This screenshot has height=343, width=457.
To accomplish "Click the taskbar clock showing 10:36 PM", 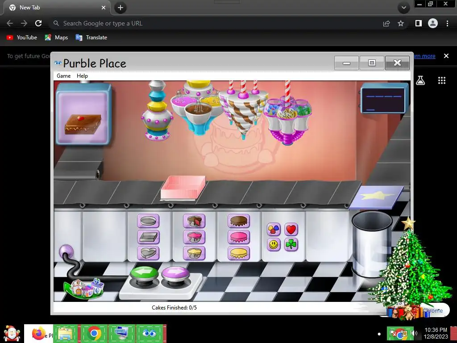I will click(436, 333).
